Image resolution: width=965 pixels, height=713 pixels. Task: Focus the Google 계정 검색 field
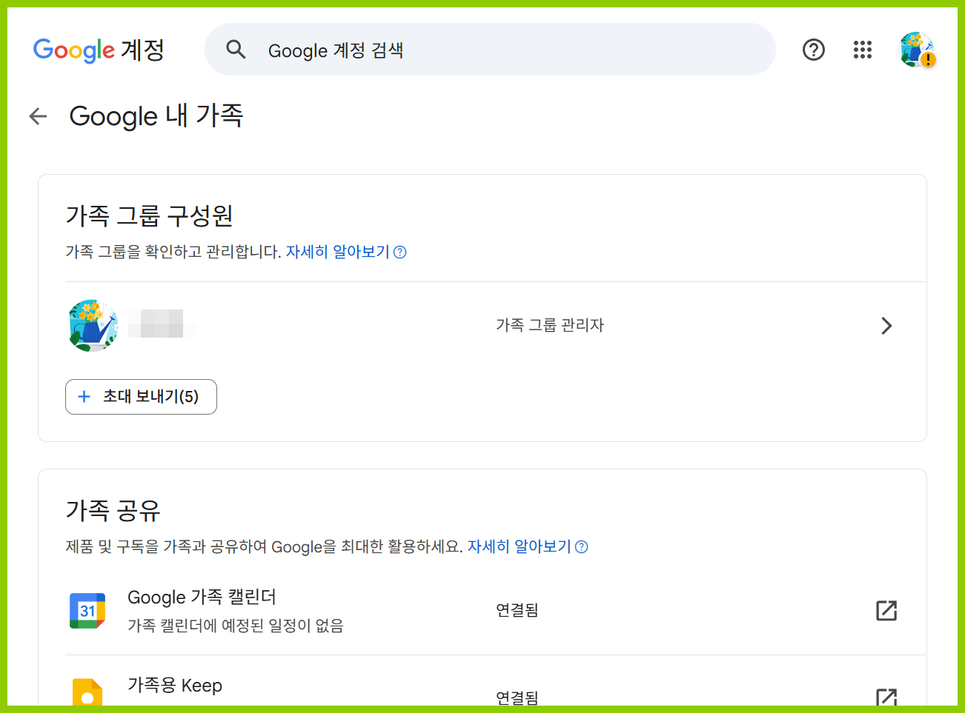490,50
